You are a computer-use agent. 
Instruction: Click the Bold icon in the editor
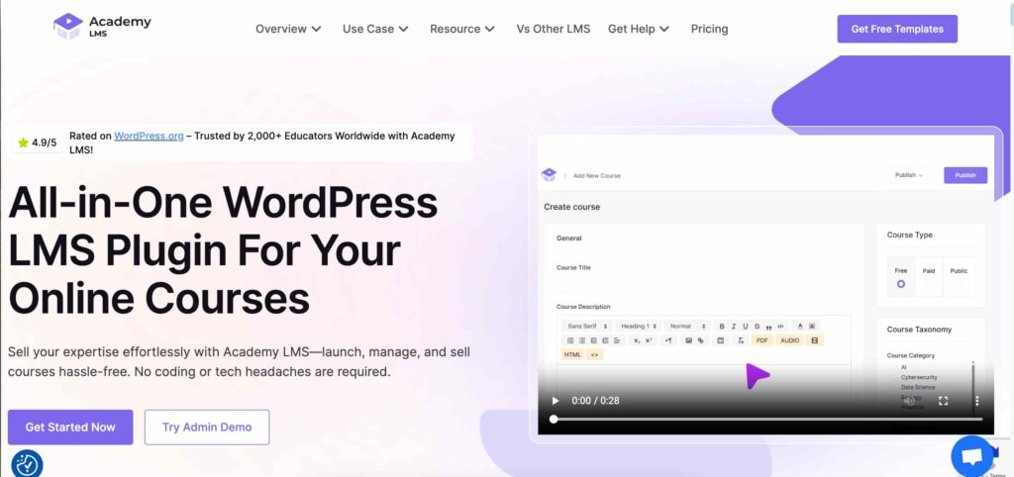(722, 327)
